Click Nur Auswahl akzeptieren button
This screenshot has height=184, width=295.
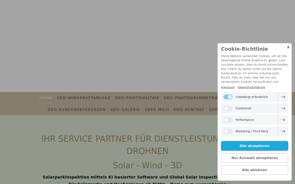(254, 158)
